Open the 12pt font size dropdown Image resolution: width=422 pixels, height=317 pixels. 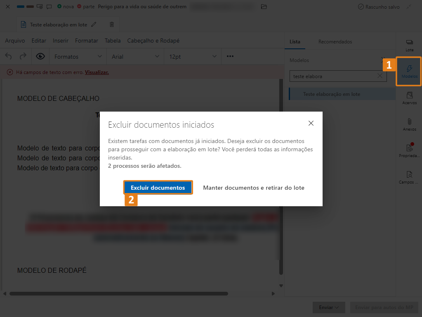coord(194,56)
